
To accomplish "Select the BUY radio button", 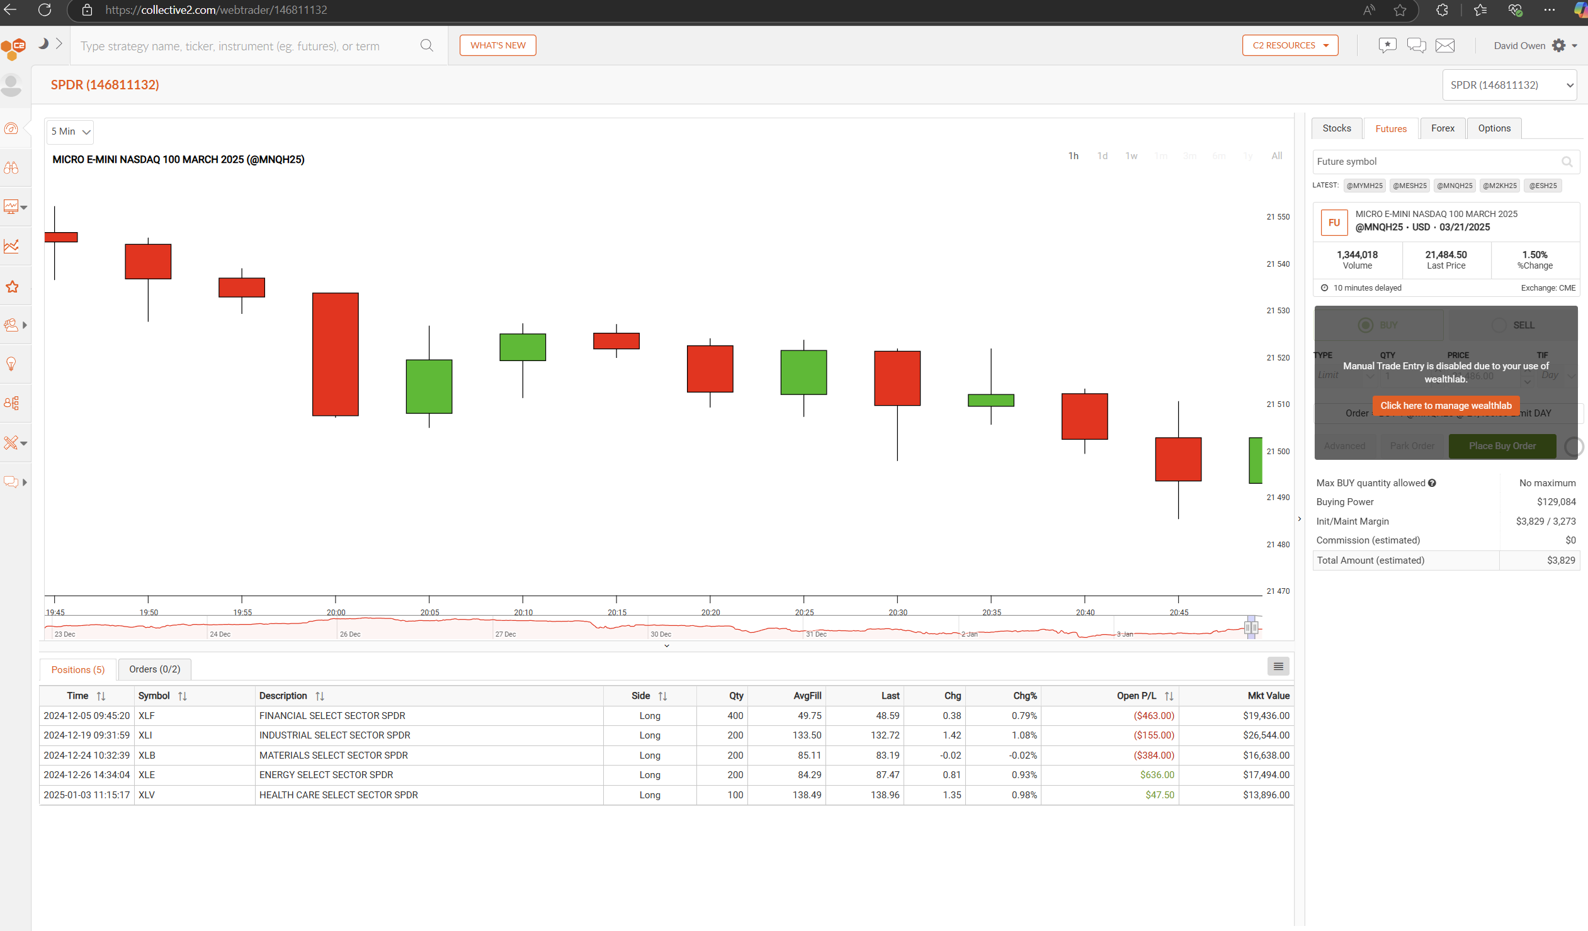I will point(1365,325).
